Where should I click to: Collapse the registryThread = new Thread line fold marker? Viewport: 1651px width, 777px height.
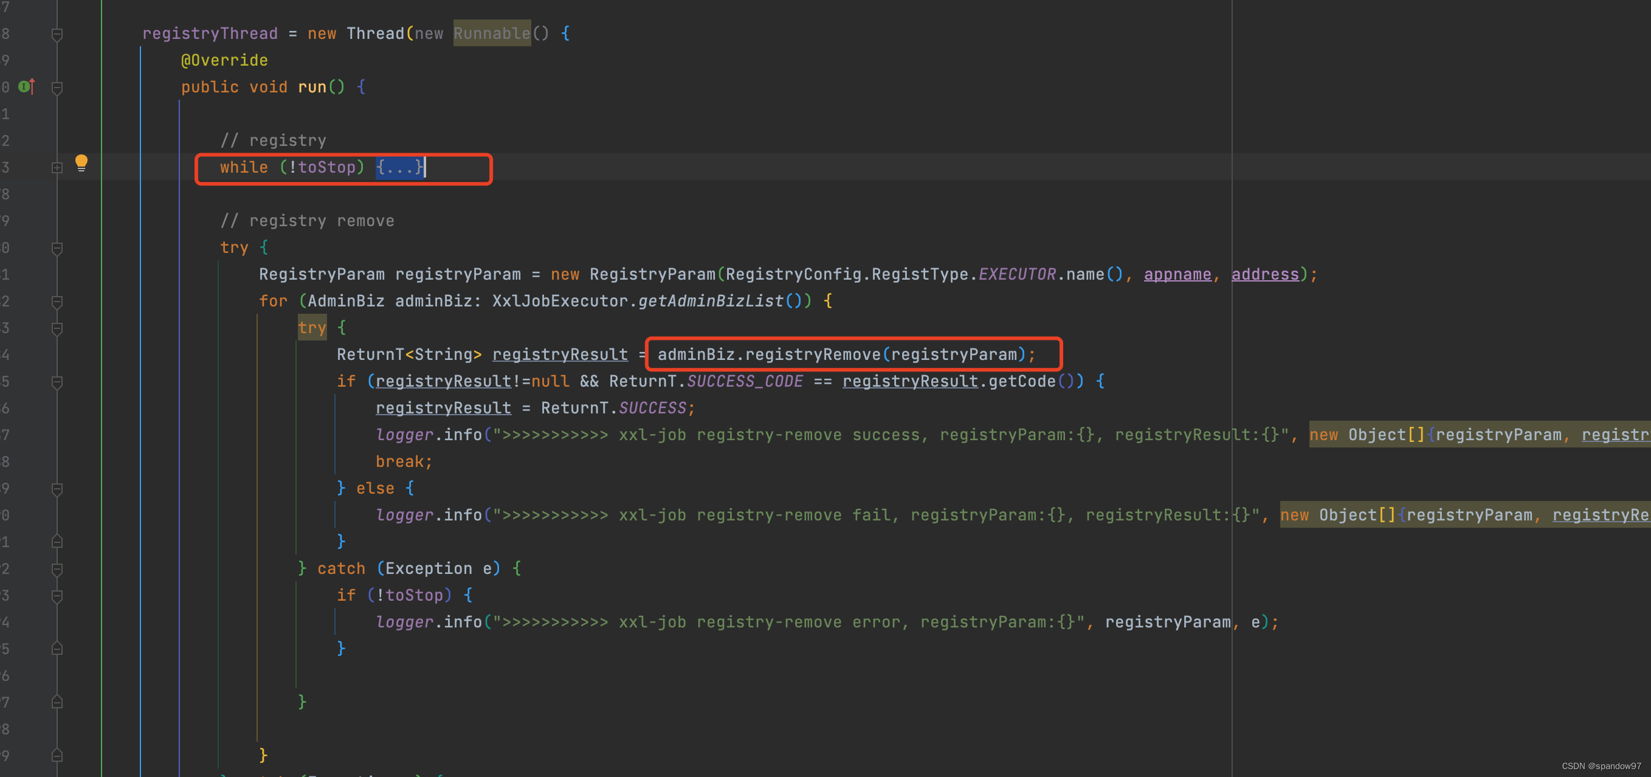pyautogui.click(x=57, y=34)
